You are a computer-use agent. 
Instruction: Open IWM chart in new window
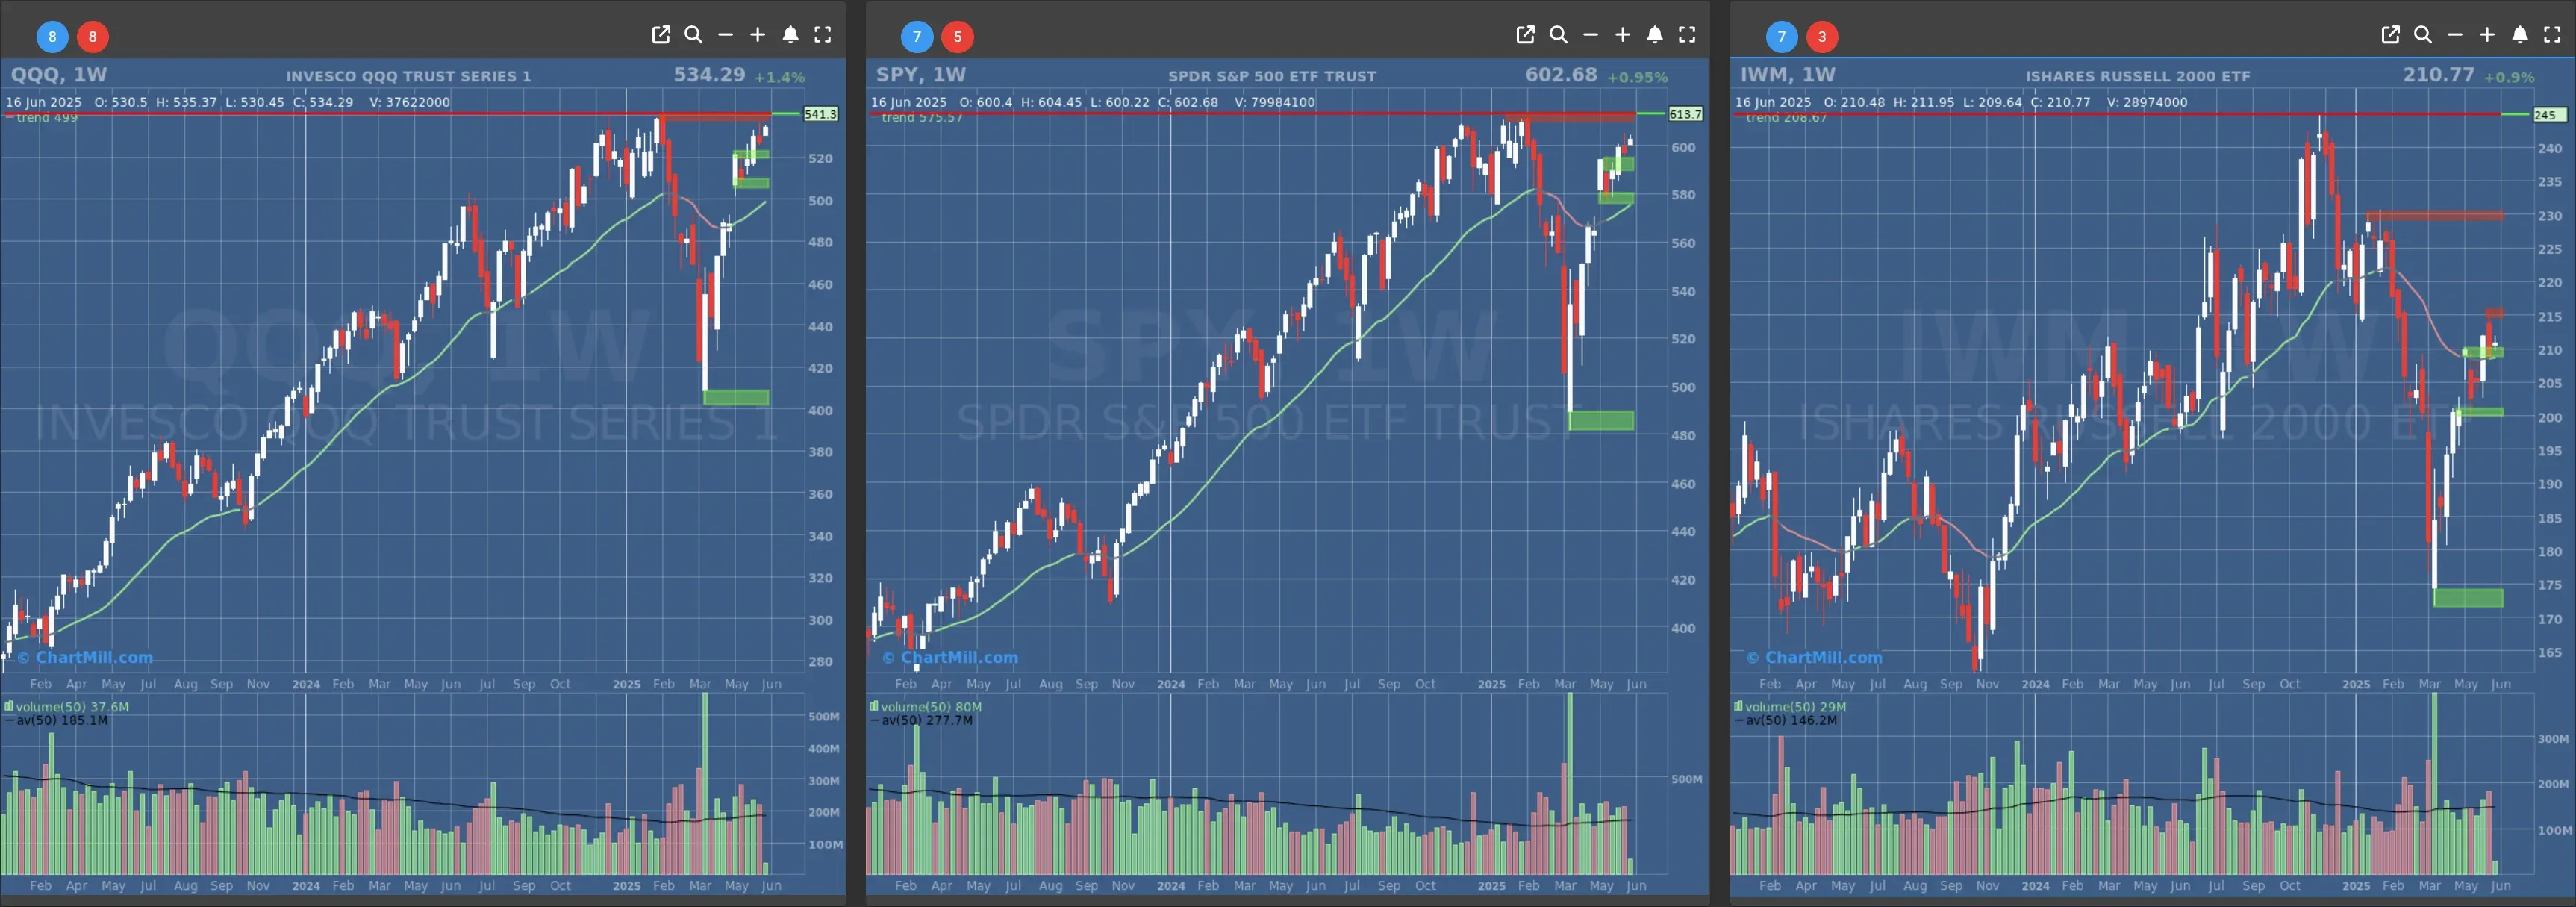click(2390, 35)
